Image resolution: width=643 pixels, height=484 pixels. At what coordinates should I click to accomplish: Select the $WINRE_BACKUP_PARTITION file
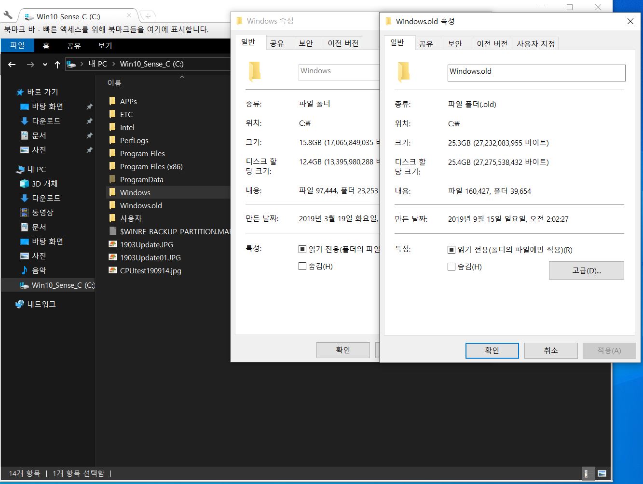pos(169,231)
